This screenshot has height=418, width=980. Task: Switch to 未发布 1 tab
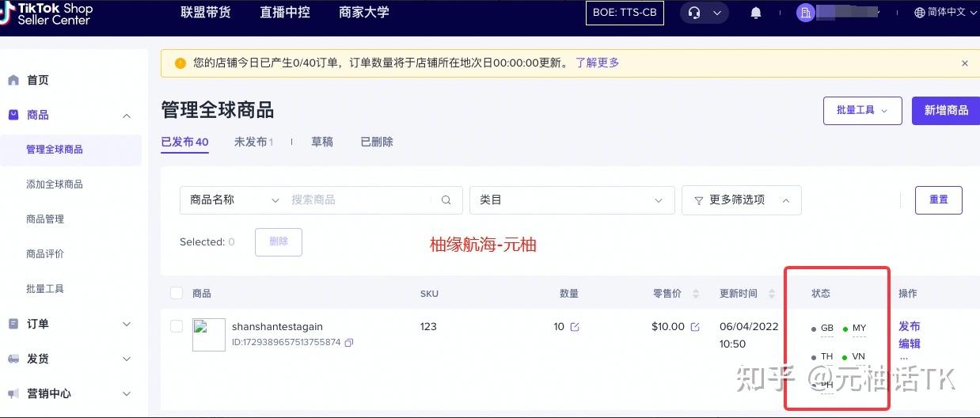(253, 142)
